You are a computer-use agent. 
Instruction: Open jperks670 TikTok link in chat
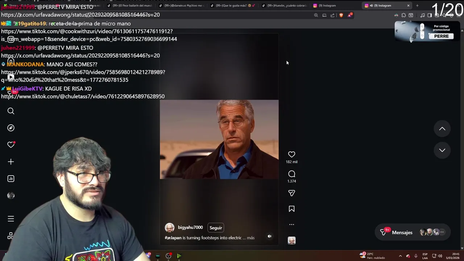[83, 76]
